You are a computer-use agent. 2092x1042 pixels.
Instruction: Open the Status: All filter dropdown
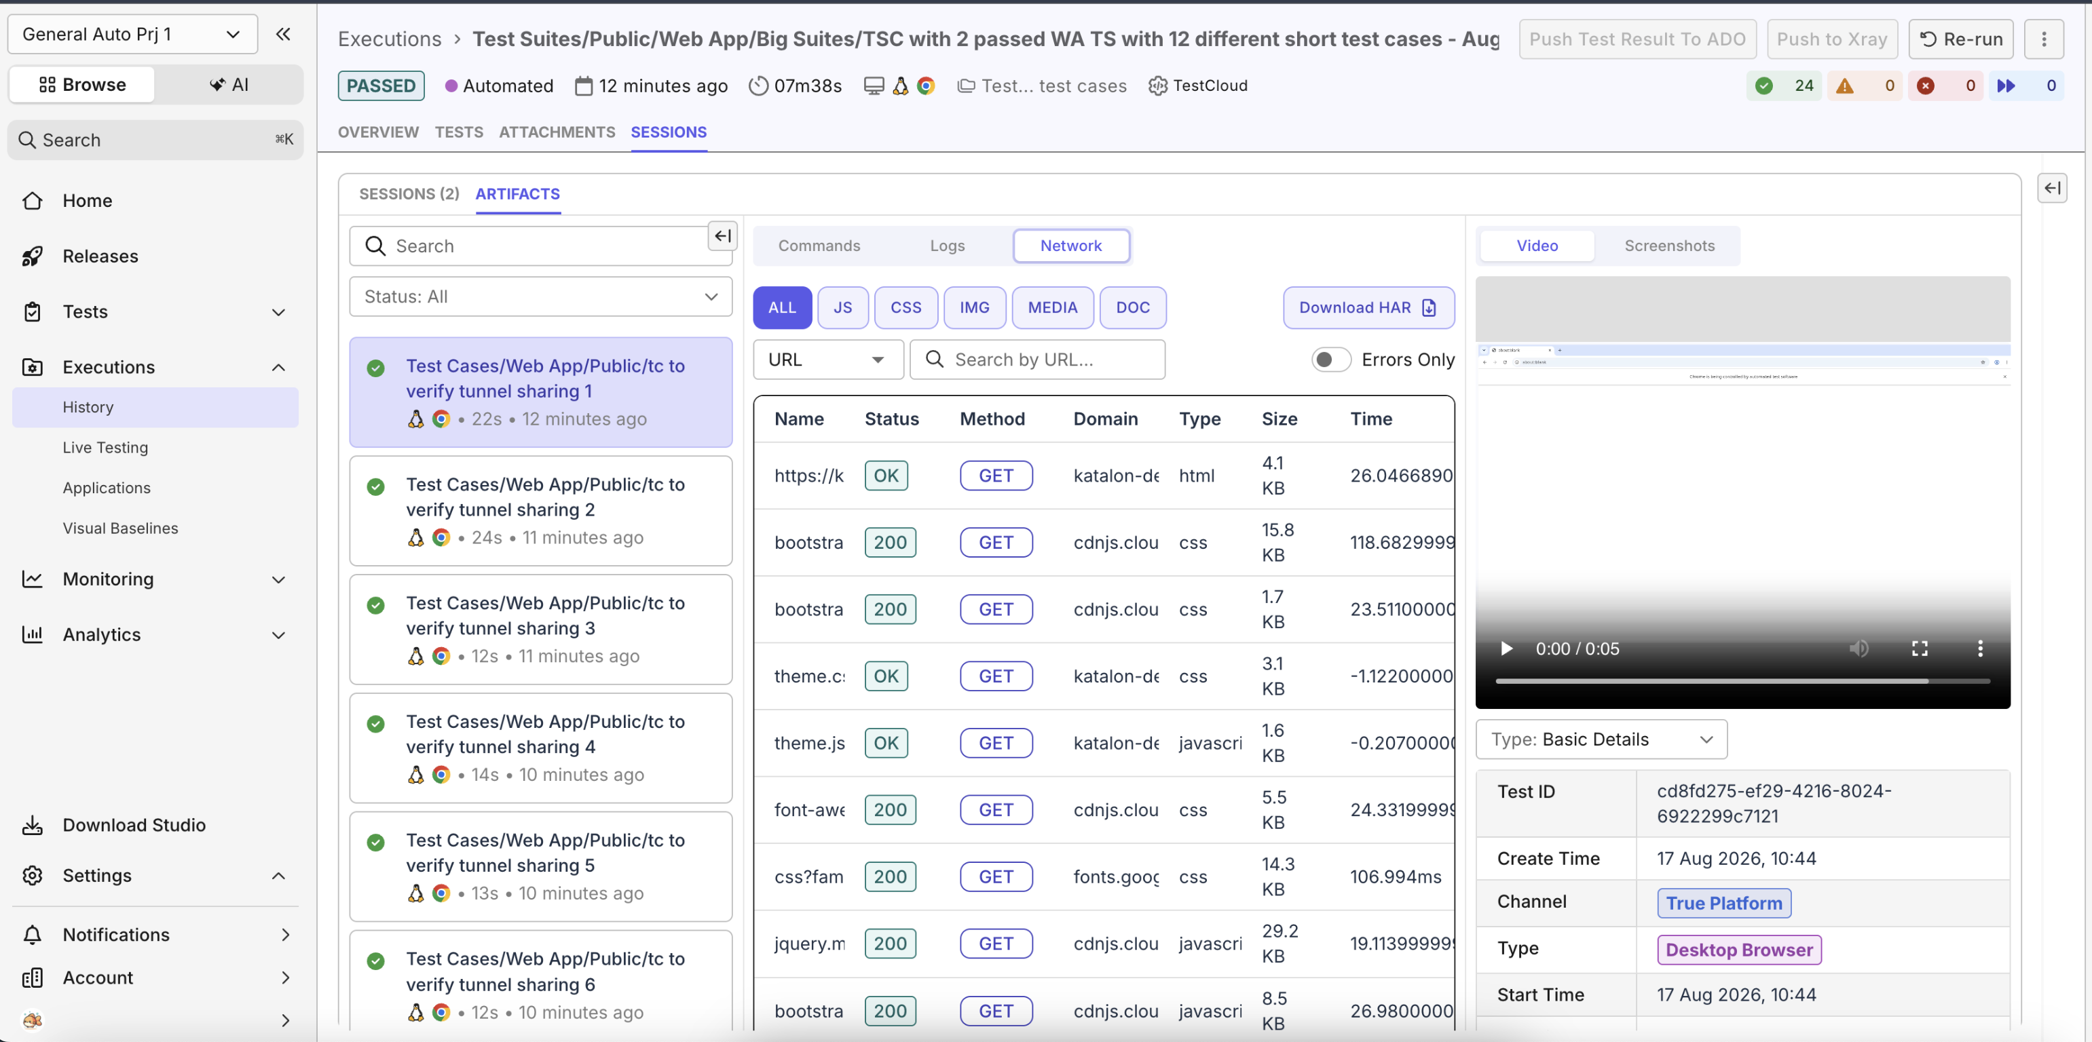pyautogui.click(x=541, y=296)
